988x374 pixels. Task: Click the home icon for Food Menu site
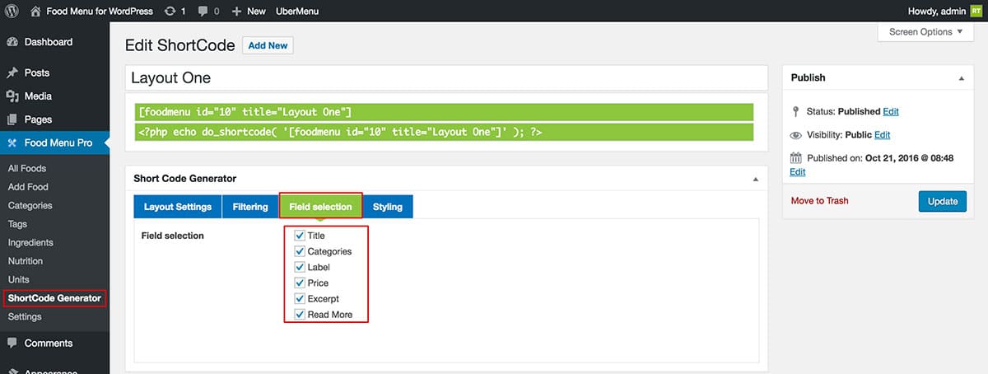pos(35,12)
